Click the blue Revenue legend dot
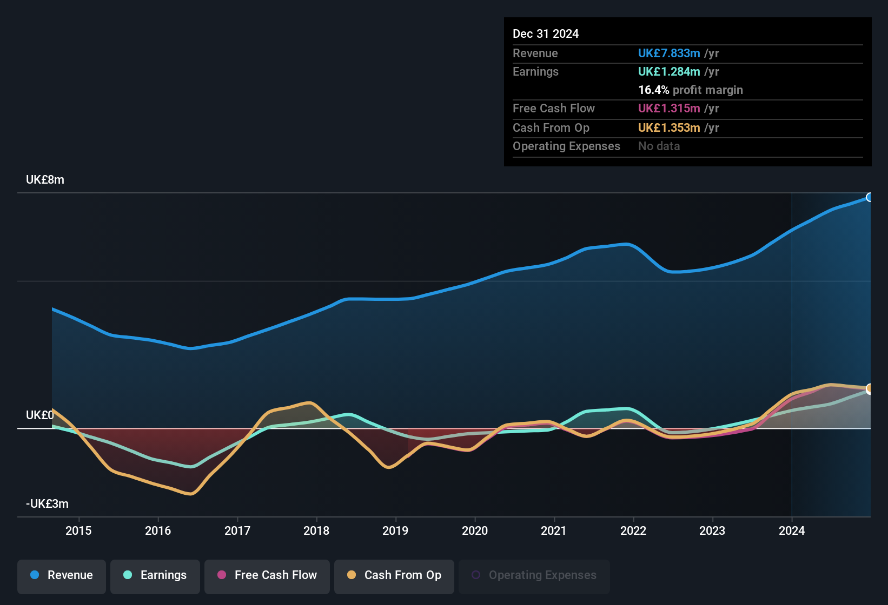This screenshot has height=605, width=888. pyautogui.click(x=35, y=575)
